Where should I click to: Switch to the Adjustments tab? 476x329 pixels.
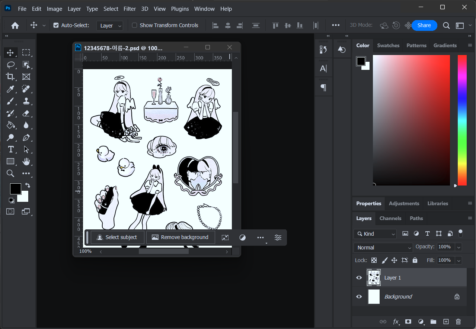coord(404,203)
